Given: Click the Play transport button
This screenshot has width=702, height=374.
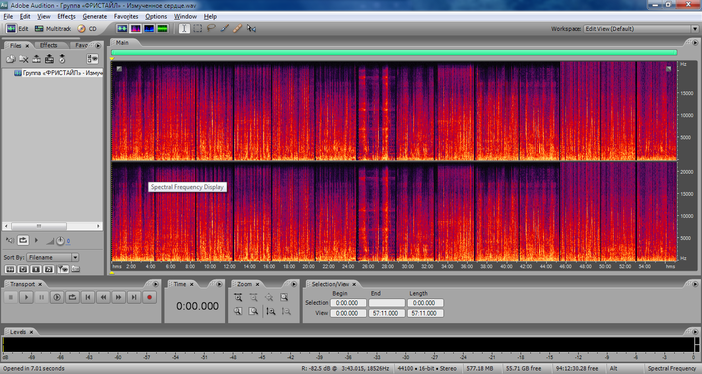Looking at the screenshot, I should (26, 297).
